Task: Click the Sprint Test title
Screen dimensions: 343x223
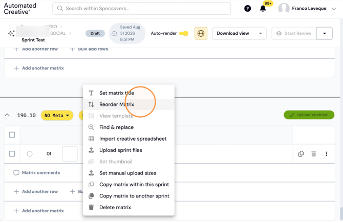Action: click(33, 40)
